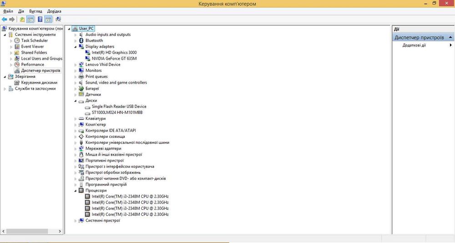Image resolution: width=455 pixels, height=243 pixels.
Task: Collapse the Зберігання node
Action: [5, 77]
